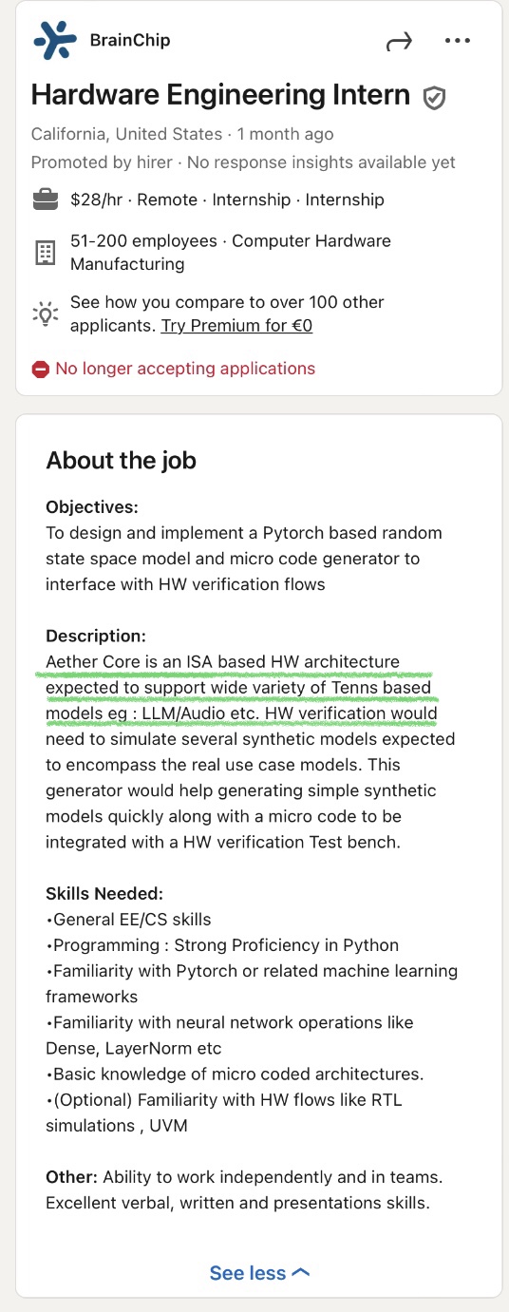Click the highlighted Aether Core description sentence

click(x=241, y=687)
